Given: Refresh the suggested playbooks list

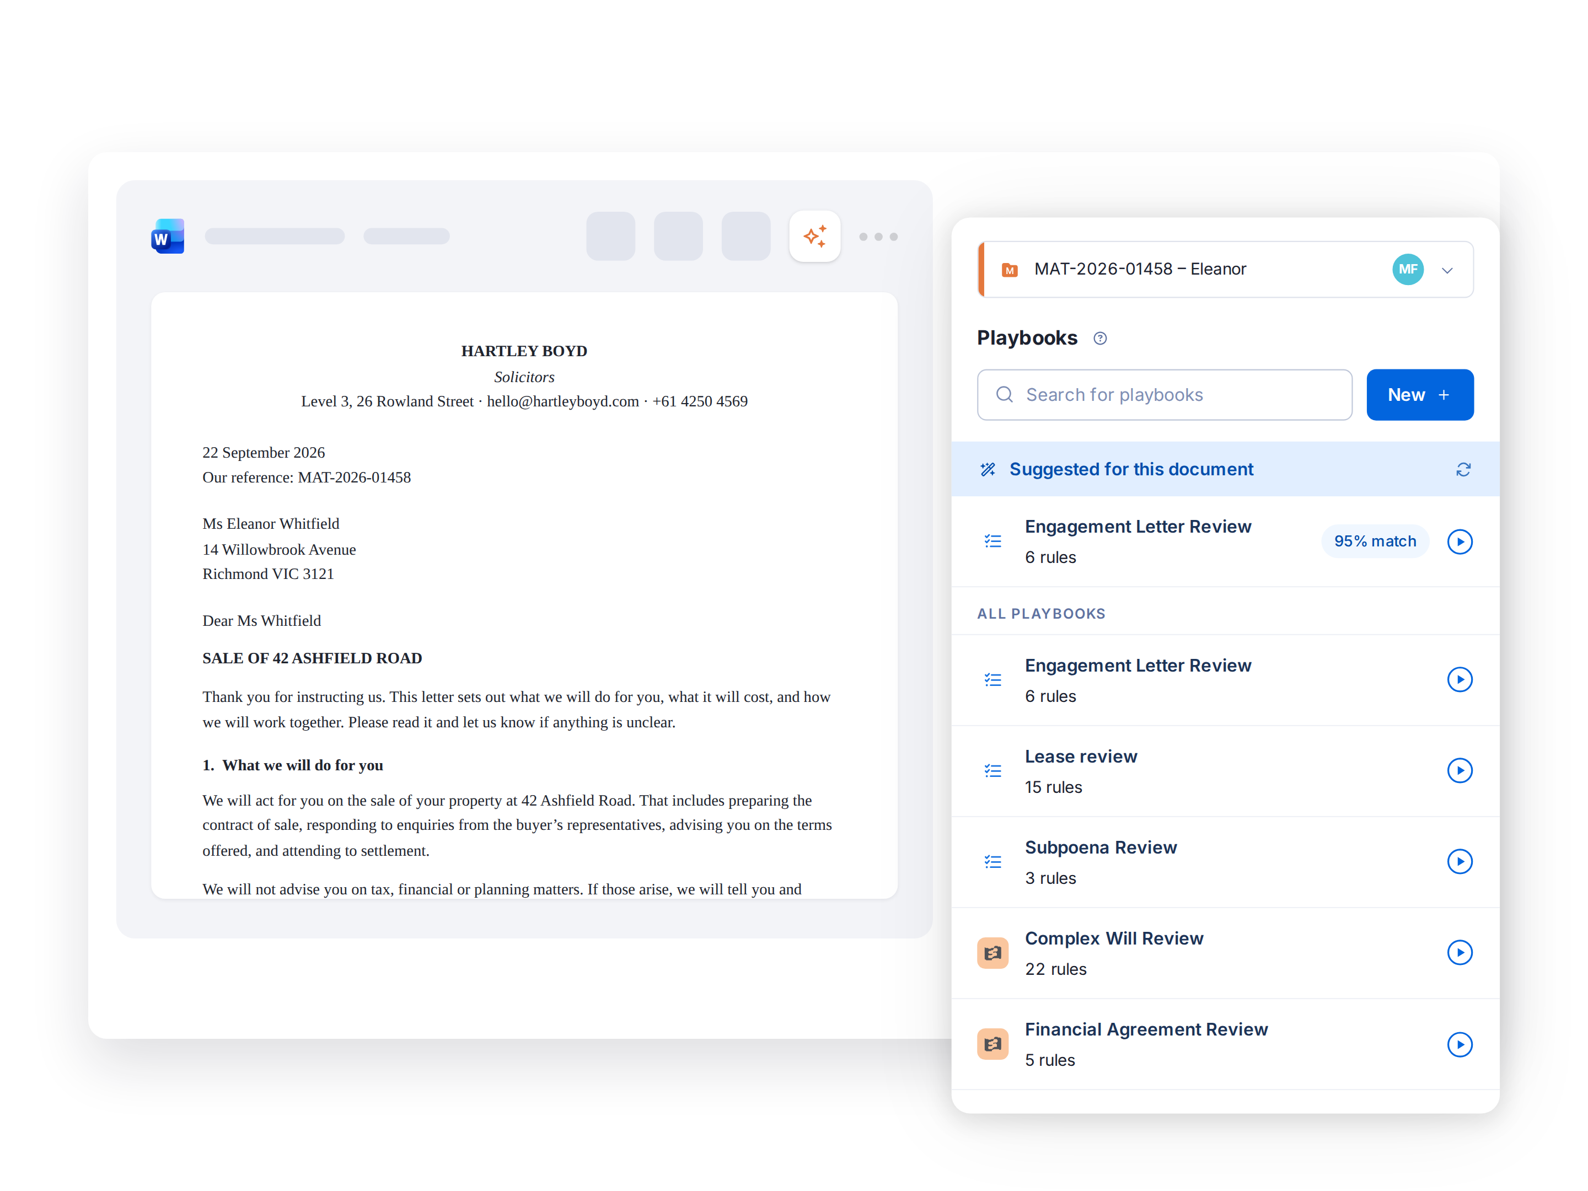Looking at the screenshot, I should (1463, 470).
